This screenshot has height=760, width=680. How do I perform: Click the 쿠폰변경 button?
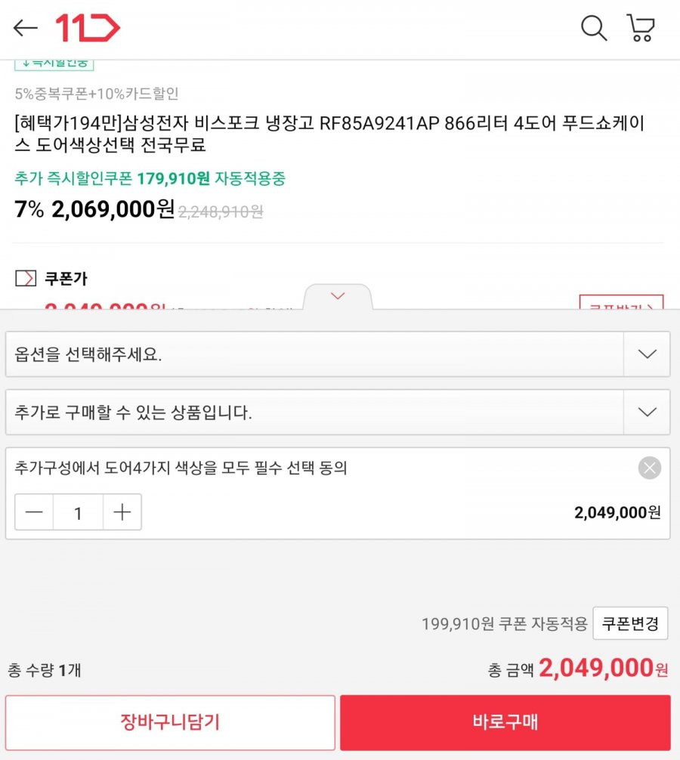(630, 623)
